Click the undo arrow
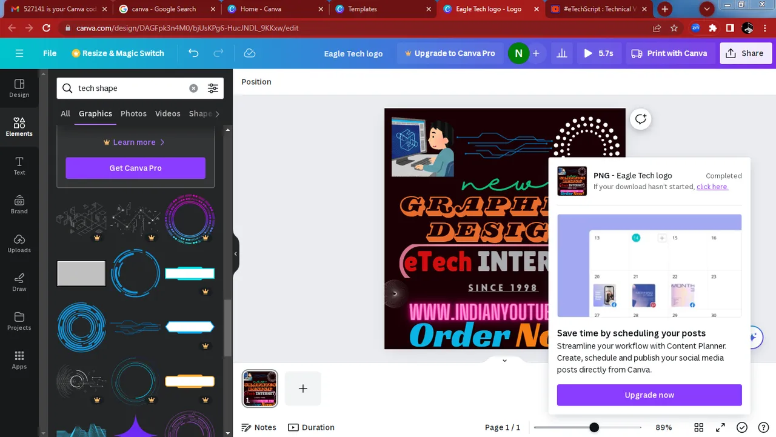Image resolution: width=776 pixels, height=437 pixels. click(193, 53)
